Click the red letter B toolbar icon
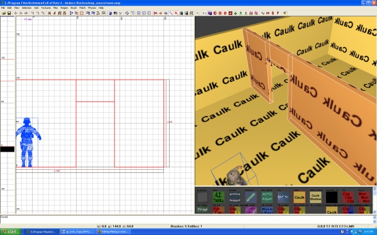 pos(273,13)
